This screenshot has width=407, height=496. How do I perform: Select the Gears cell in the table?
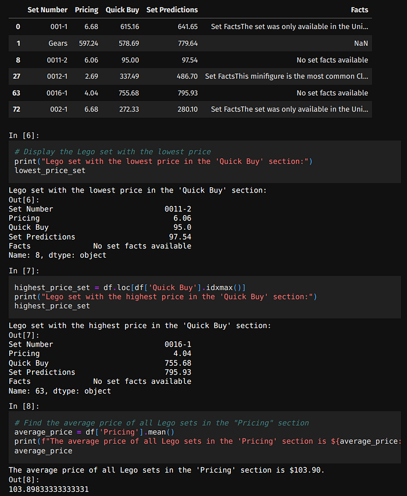pyautogui.click(x=58, y=44)
